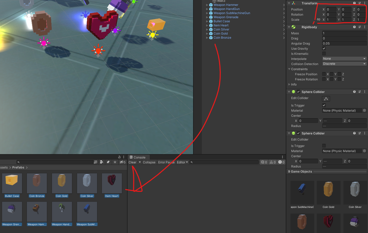
Task: Enable the Is Kinematic checkbox
Action: [324, 54]
